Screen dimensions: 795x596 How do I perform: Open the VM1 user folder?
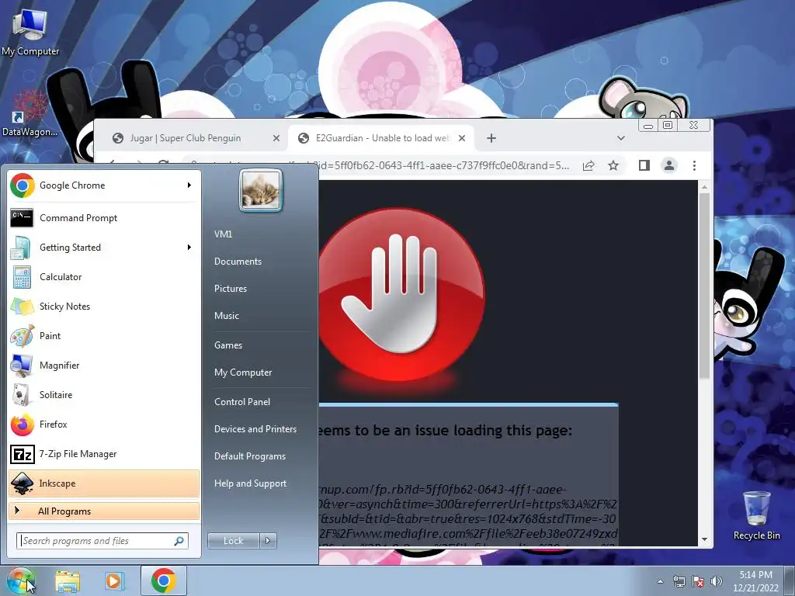pyautogui.click(x=223, y=234)
